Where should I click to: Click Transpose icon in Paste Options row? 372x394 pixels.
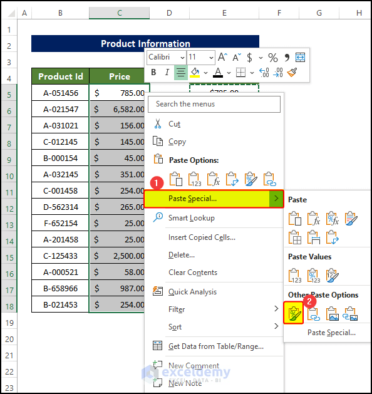[x=232, y=179]
